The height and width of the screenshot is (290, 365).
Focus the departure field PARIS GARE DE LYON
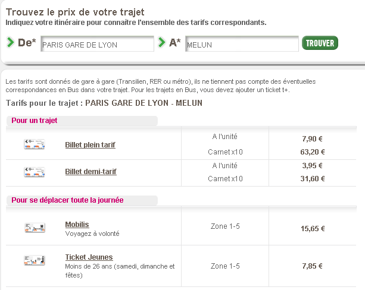tap(97, 44)
